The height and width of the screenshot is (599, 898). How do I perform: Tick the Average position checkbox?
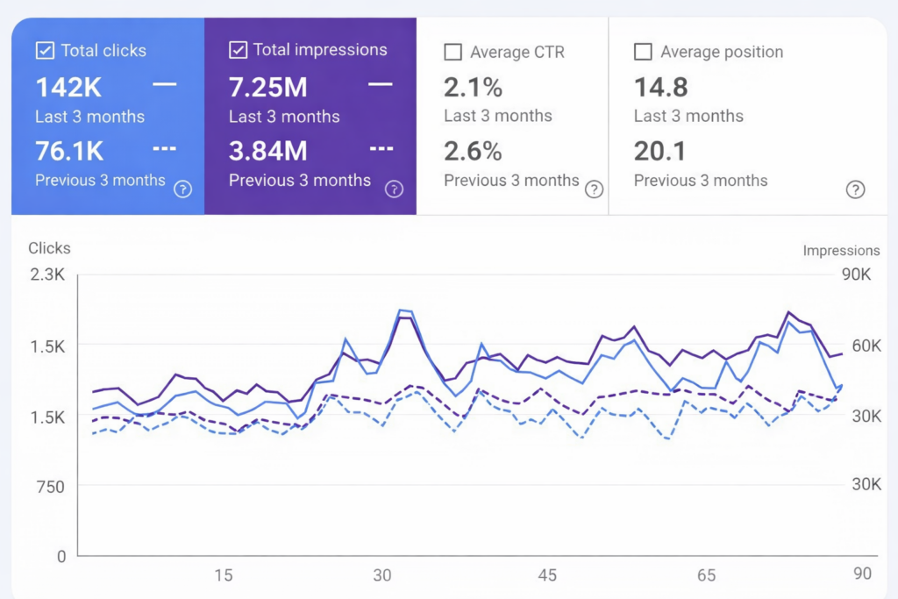click(x=643, y=53)
